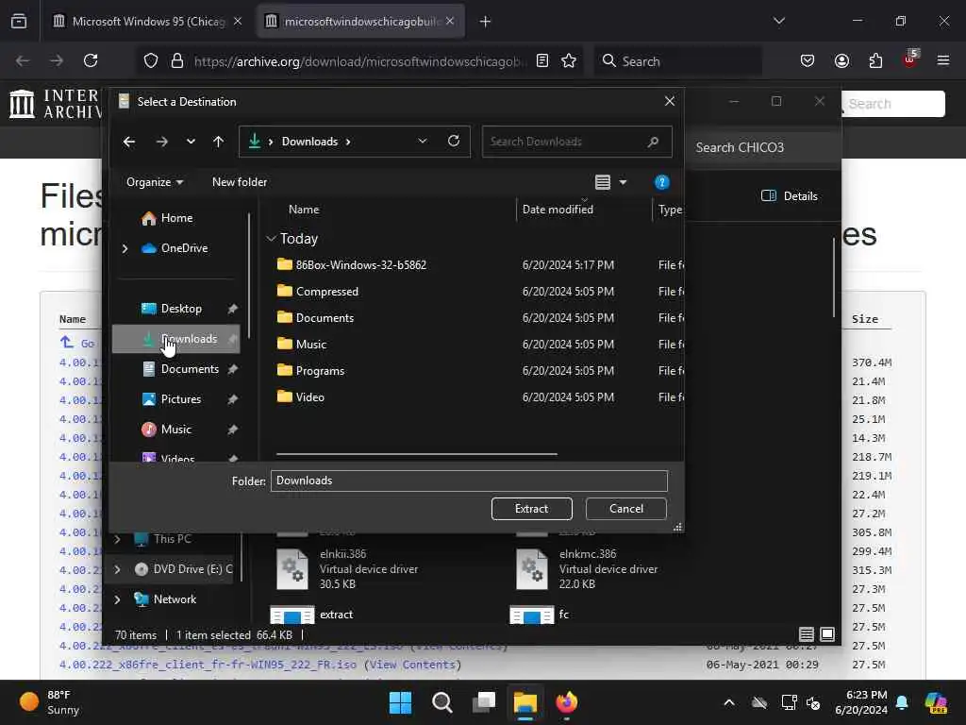Click the Search Downloads field

(x=576, y=142)
